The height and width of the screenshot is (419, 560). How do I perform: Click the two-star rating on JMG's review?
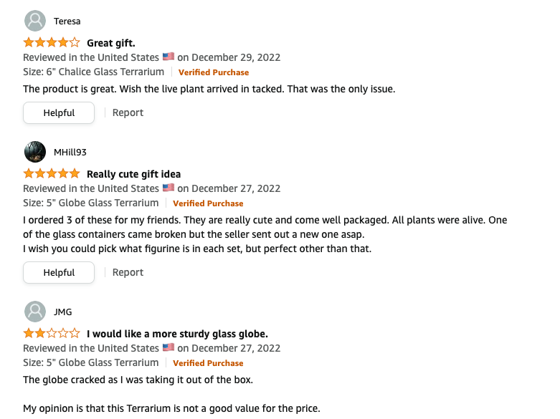click(x=52, y=333)
